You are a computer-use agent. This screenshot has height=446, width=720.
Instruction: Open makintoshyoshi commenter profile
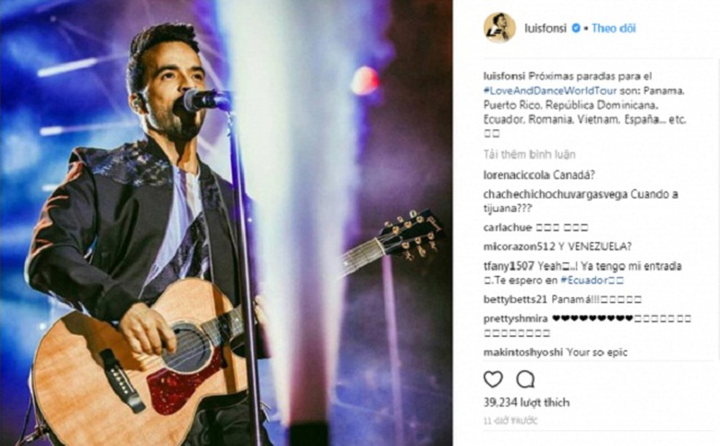(x=523, y=353)
